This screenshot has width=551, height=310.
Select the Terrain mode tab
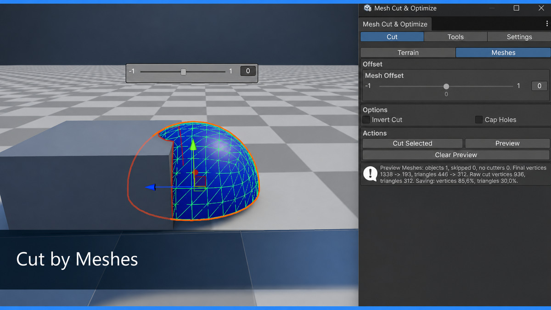[408, 52]
